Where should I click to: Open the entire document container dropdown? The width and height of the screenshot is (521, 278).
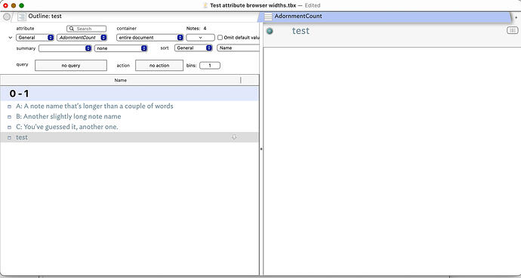[x=150, y=38]
